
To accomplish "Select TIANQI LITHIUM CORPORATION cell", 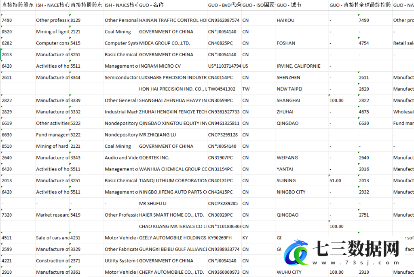I will pyautogui.click(x=173, y=181).
